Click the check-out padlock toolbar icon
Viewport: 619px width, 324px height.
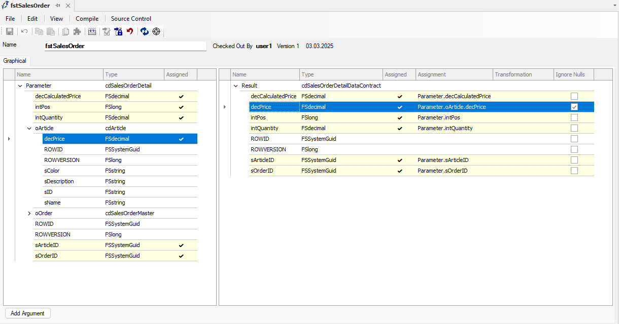(118, 31)
